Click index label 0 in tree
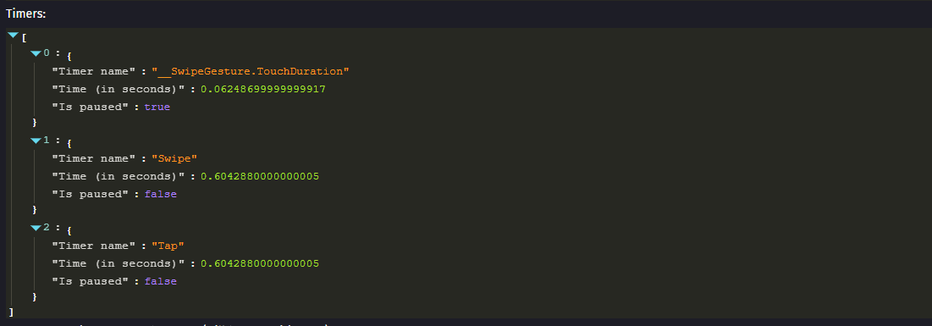932x326 pixels. point(47,53)
